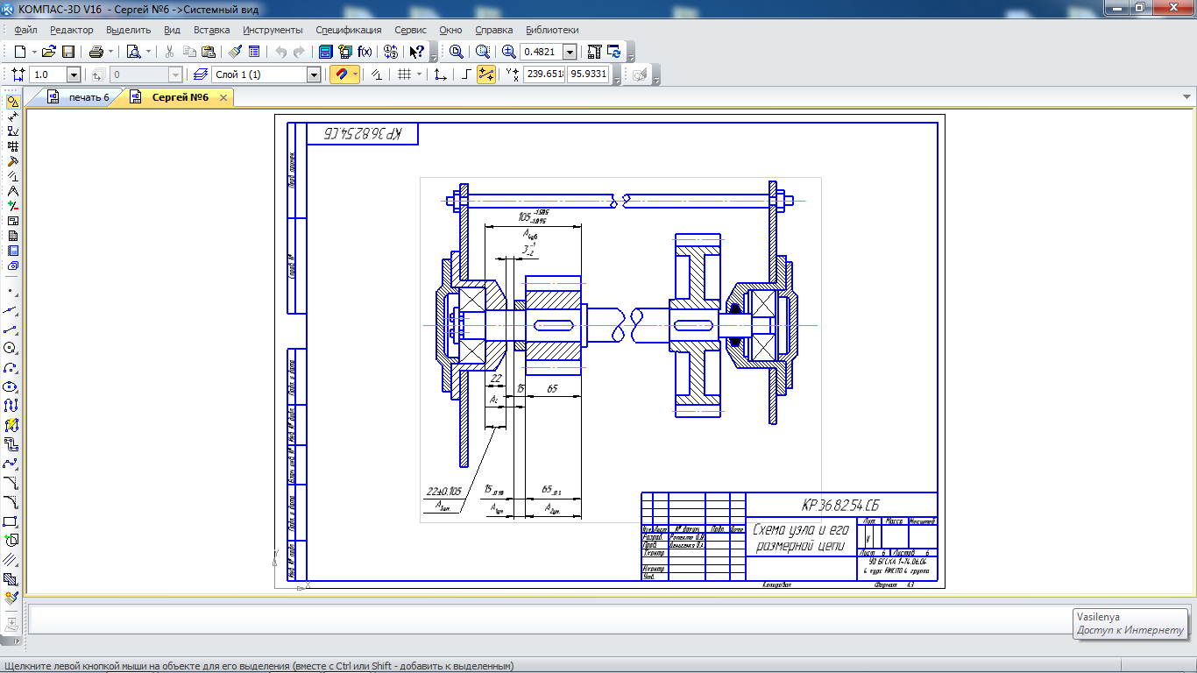Image resolution: width=1197 pixels, height=673 pixels.
Task: Click the Vasilenya Internet access notification
Action: 1130,623
